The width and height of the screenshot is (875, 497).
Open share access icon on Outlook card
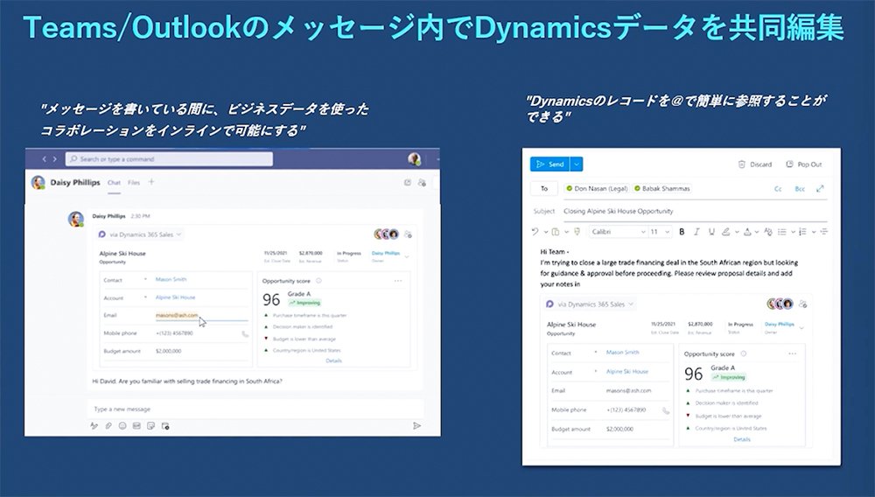click(802, 304)
